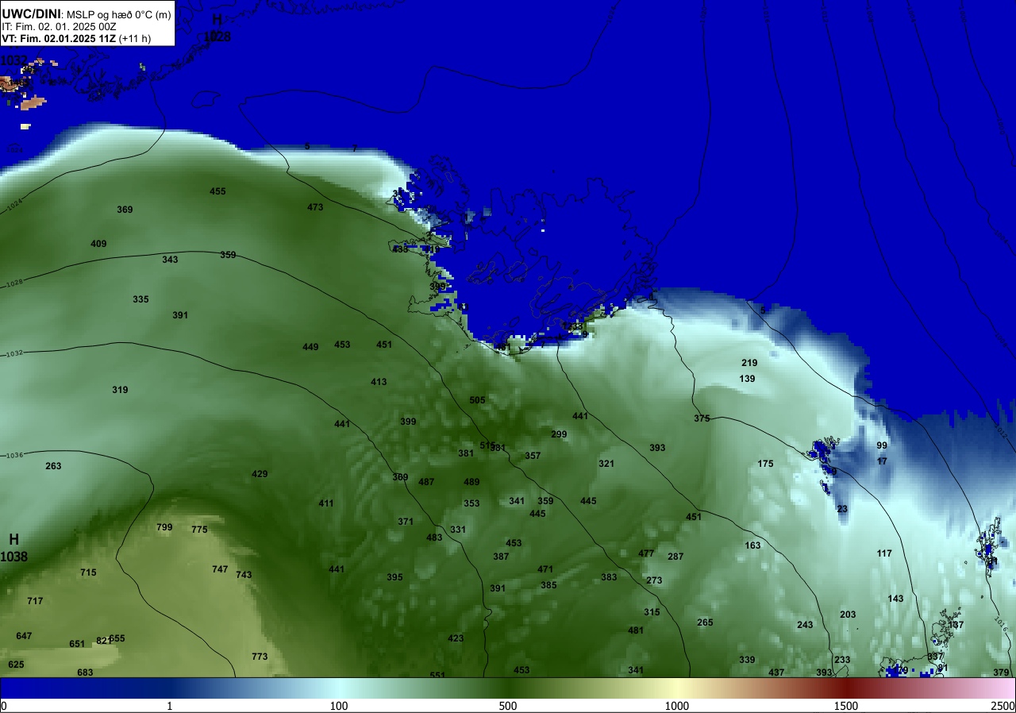Click the high pressure label "H 1038"
The height and width of the screenshot is (713, 1016).
13,548
